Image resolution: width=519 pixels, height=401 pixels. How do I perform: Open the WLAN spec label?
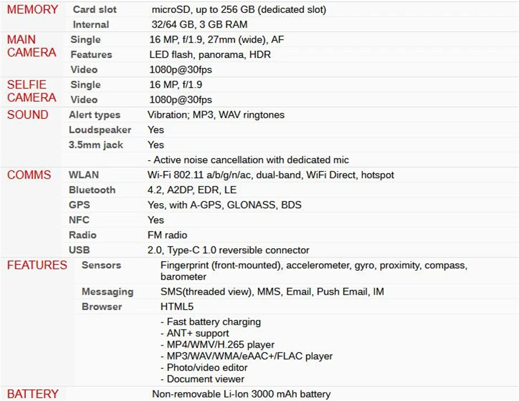point(83,175)
